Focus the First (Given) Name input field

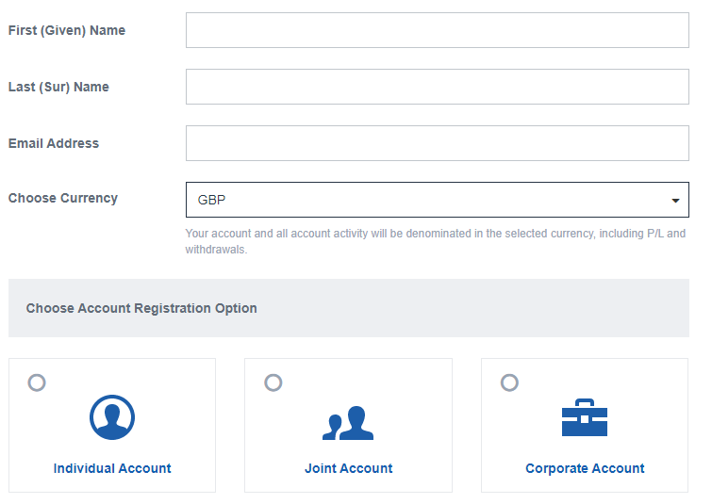coord(437,30)
